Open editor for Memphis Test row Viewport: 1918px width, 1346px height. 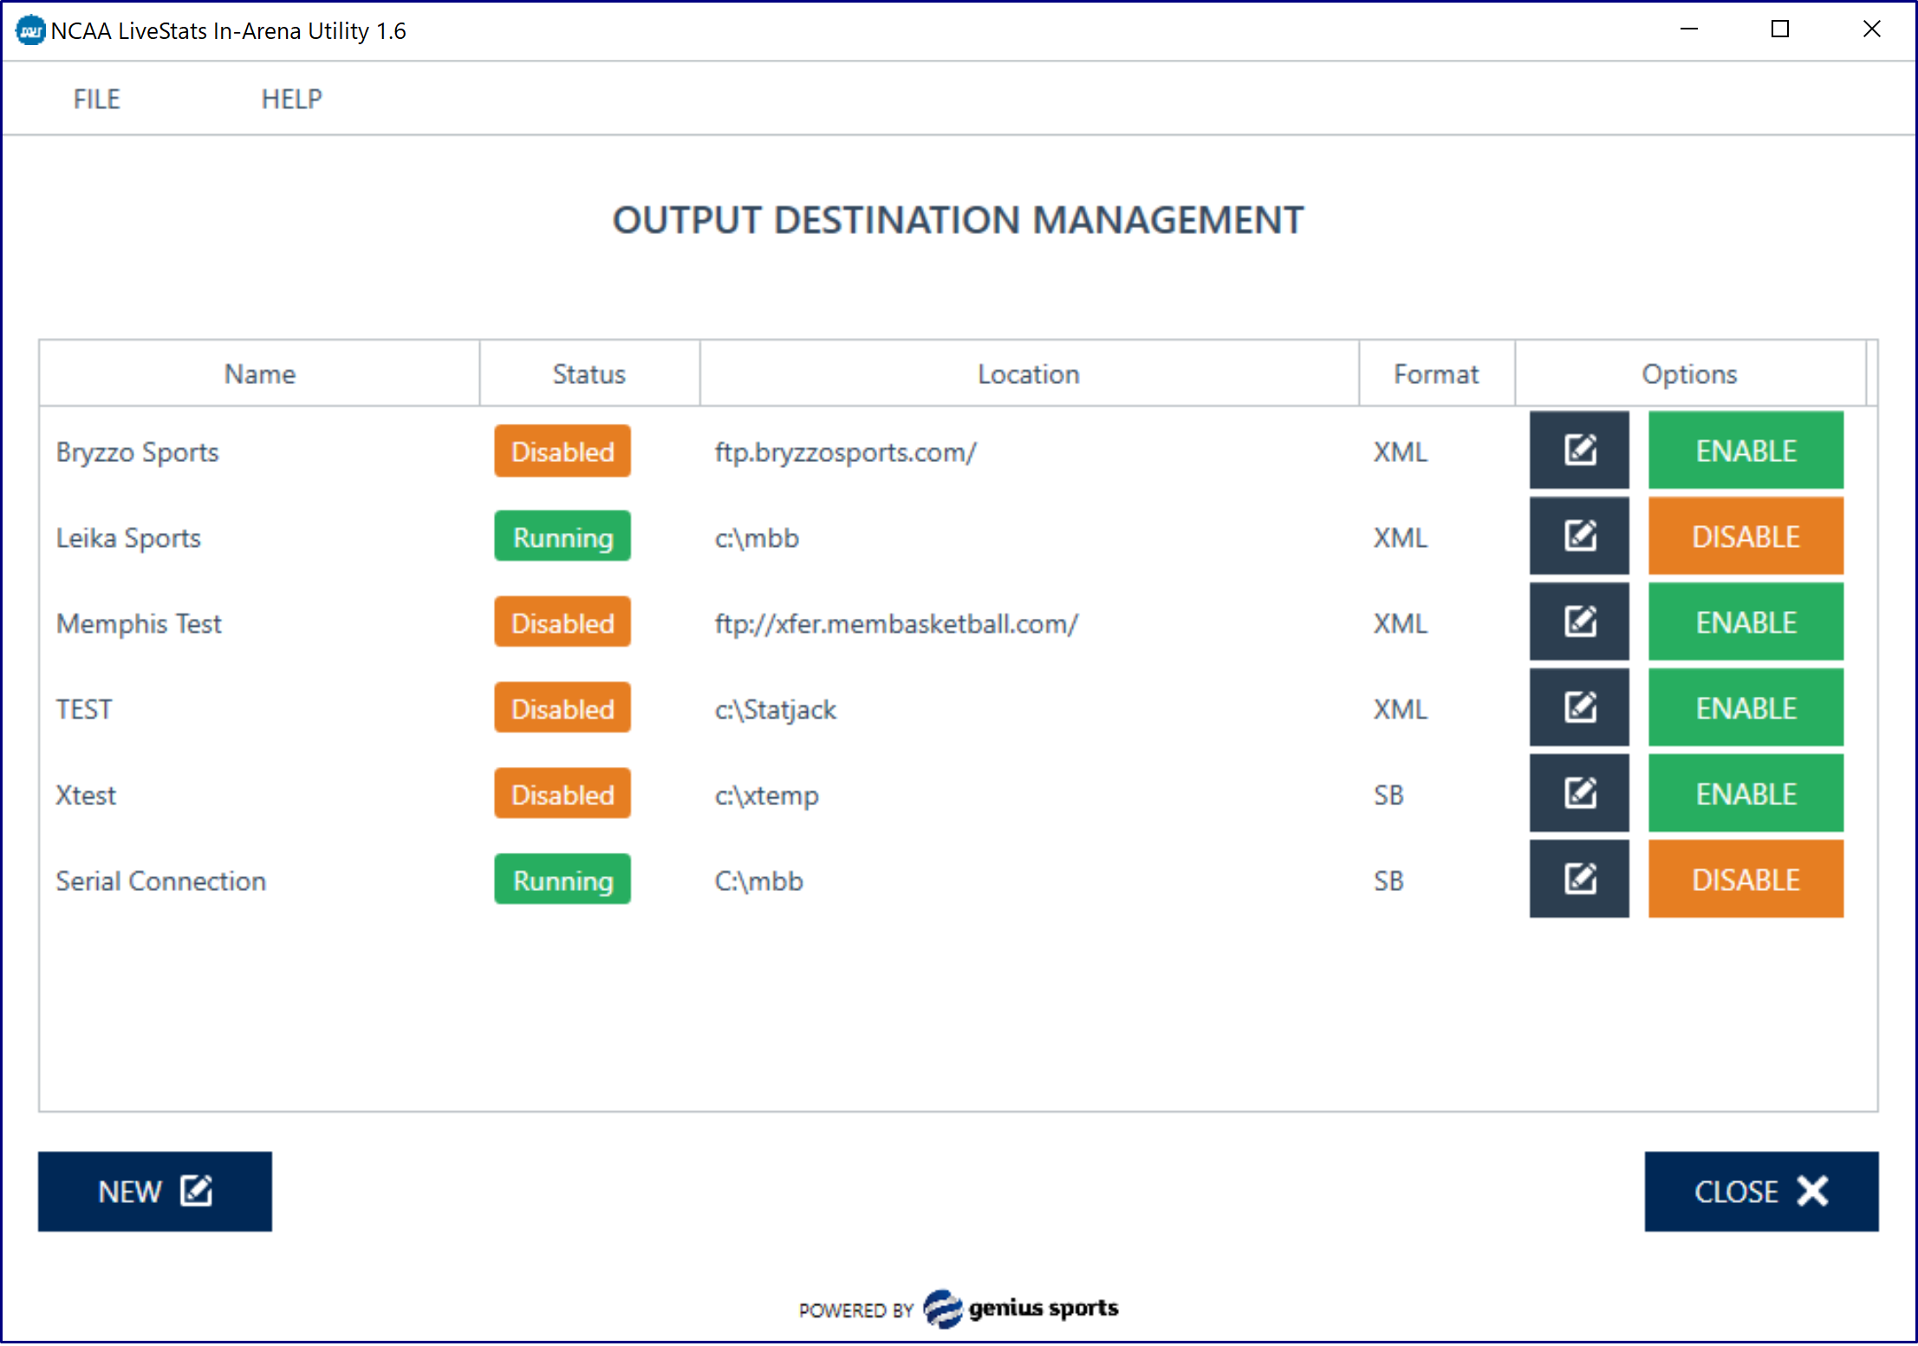(x=1578, y=621)
